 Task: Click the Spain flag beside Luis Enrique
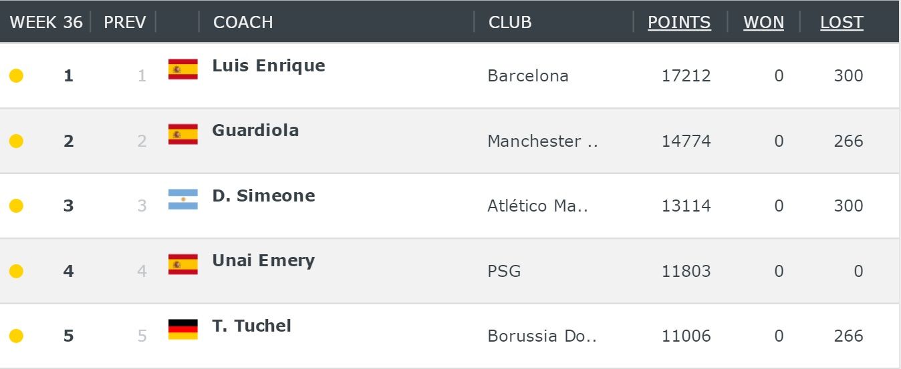182,69
